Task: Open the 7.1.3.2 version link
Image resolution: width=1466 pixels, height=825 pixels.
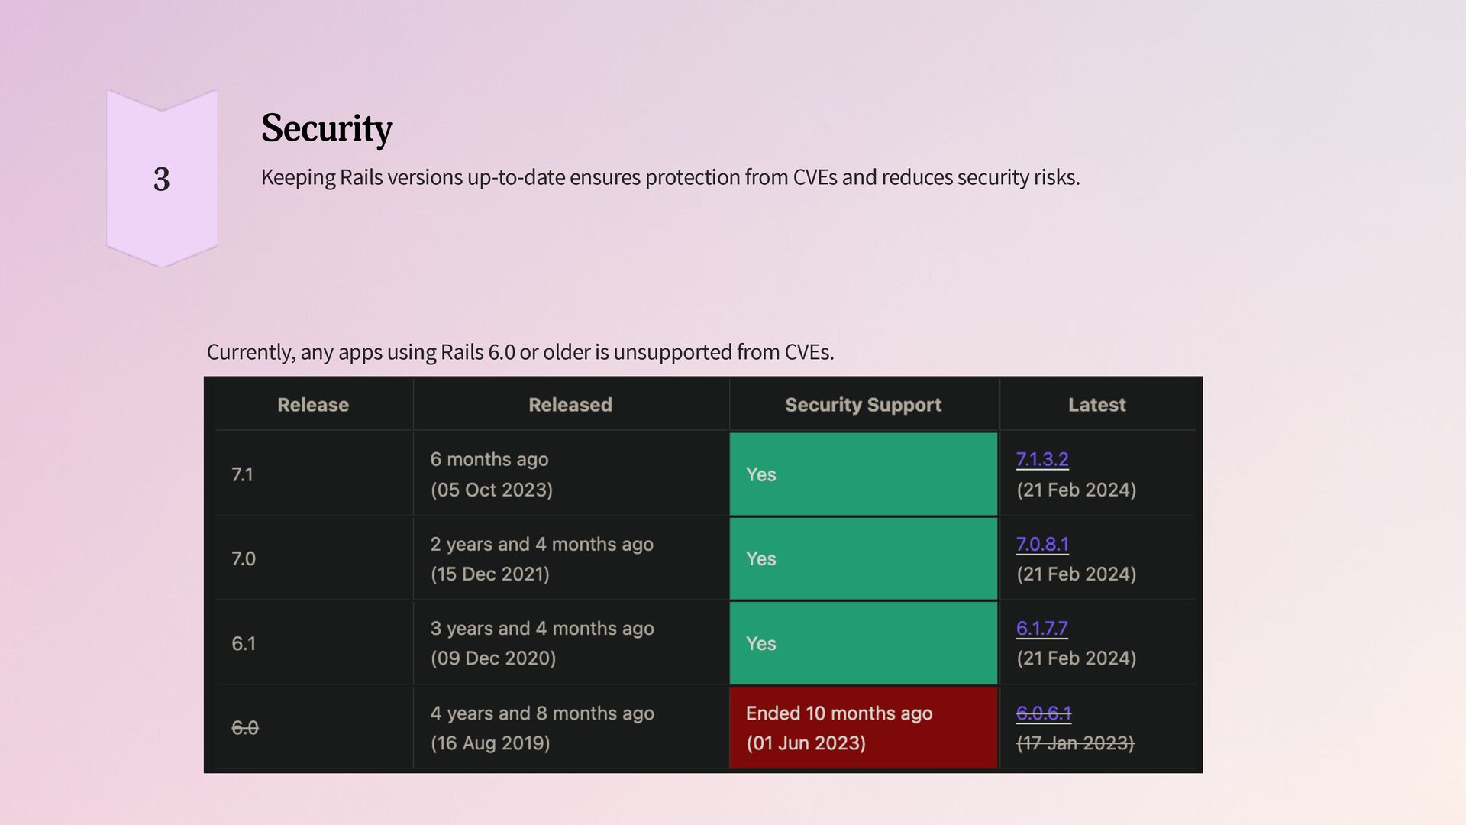Action: 1041,459
